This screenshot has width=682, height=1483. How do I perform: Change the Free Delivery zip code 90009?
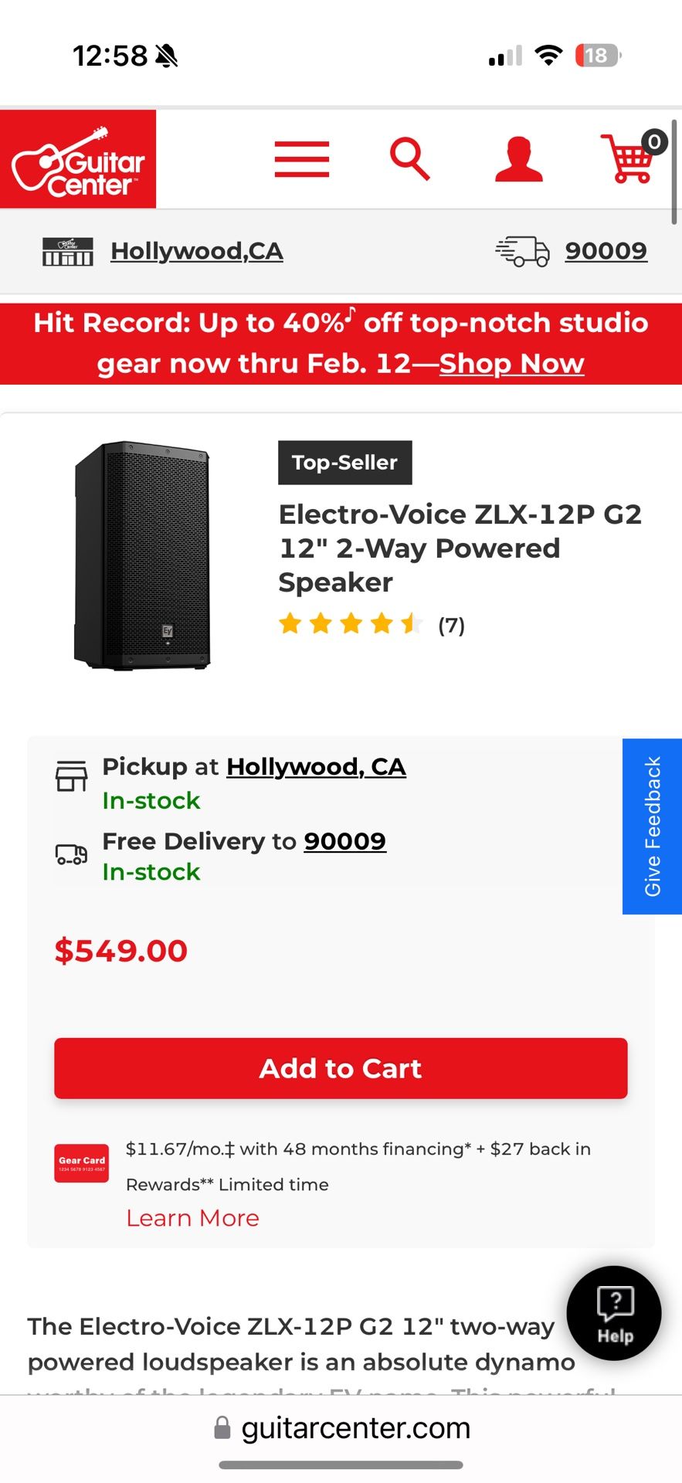coord(344,841)
